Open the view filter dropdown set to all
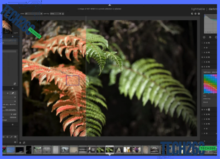This screenshot has height=159, width=220. pos(33,14)
